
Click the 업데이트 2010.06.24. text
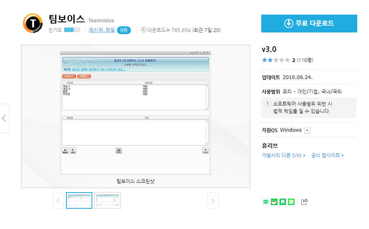point(287,77)
